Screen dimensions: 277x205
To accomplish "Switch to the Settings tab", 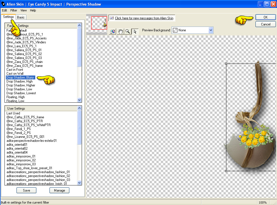I will click(8, 17).
